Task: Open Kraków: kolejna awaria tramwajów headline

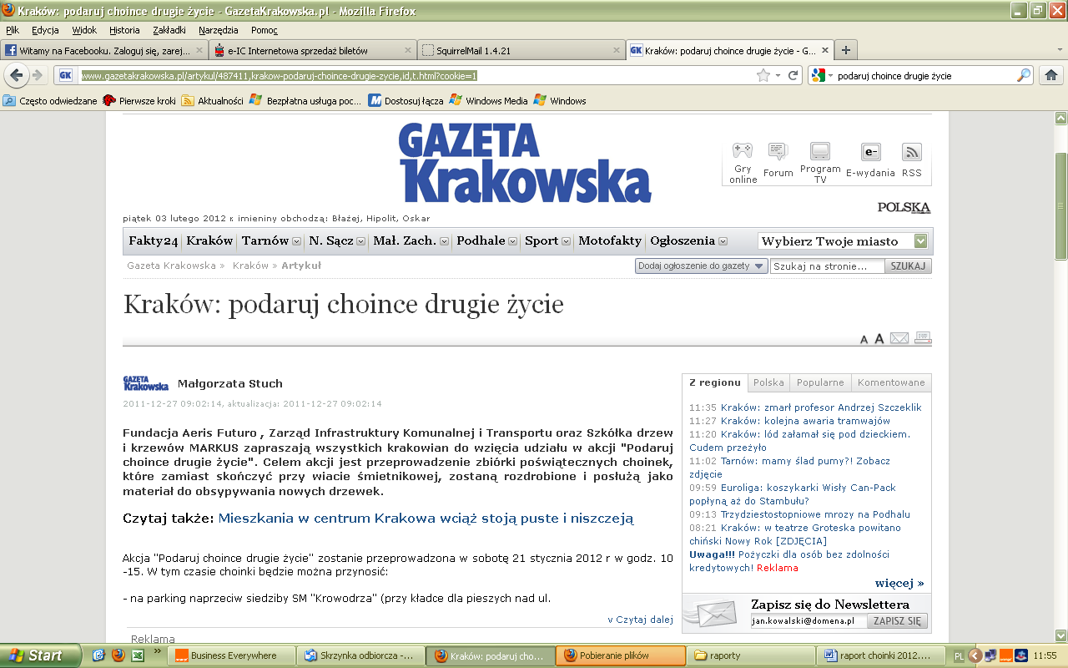Action: 805,421
